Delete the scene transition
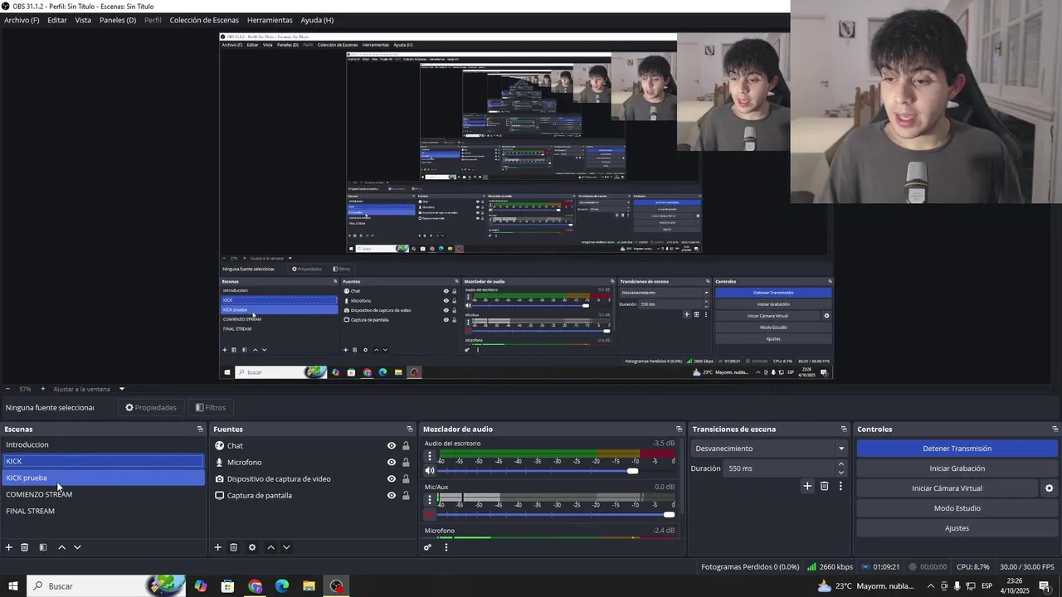Image resolution: width=1062 pixels, height=597 pixels. click(x=824, y=486)
